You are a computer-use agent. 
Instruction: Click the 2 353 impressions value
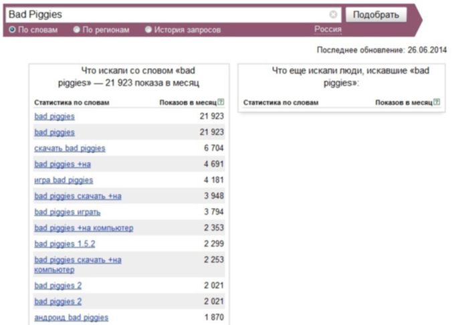point(214,227)
